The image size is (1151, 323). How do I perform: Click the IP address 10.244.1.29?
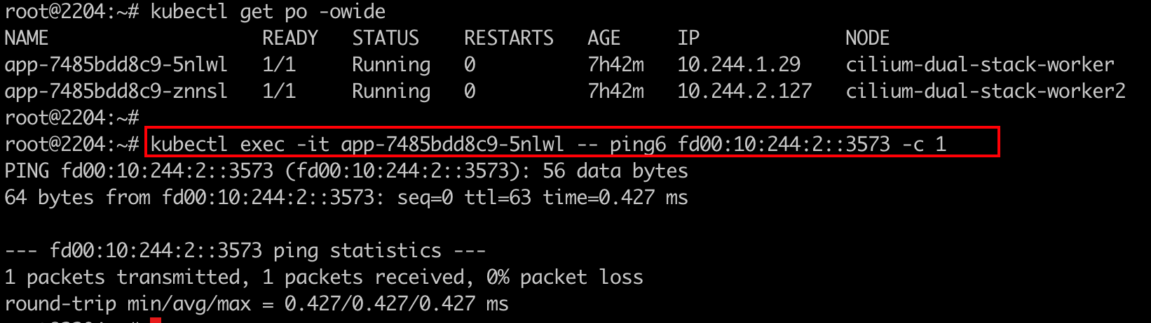pos(739,65)
